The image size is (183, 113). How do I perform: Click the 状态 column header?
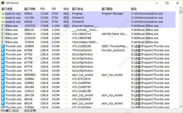click(66, 9)
